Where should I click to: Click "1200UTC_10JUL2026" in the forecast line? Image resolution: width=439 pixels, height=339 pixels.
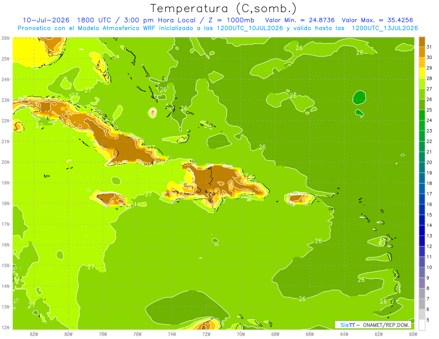(x=250, y=28)
